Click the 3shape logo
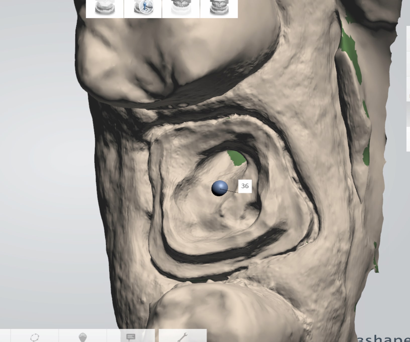410x342 pixels. [384, 339]
